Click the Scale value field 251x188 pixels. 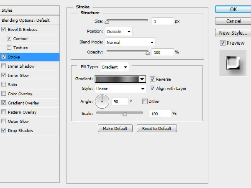click(x=160, y=114)
